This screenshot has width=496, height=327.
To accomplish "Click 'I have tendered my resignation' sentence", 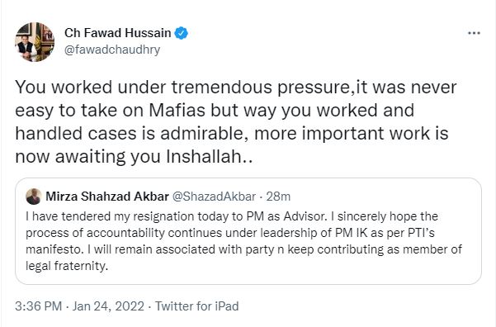I will tap(176, 216).
